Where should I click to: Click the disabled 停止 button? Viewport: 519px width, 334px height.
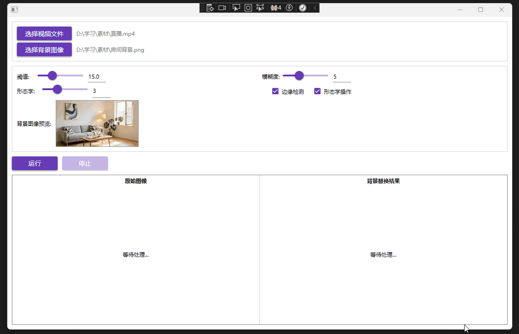pos(85,163)
